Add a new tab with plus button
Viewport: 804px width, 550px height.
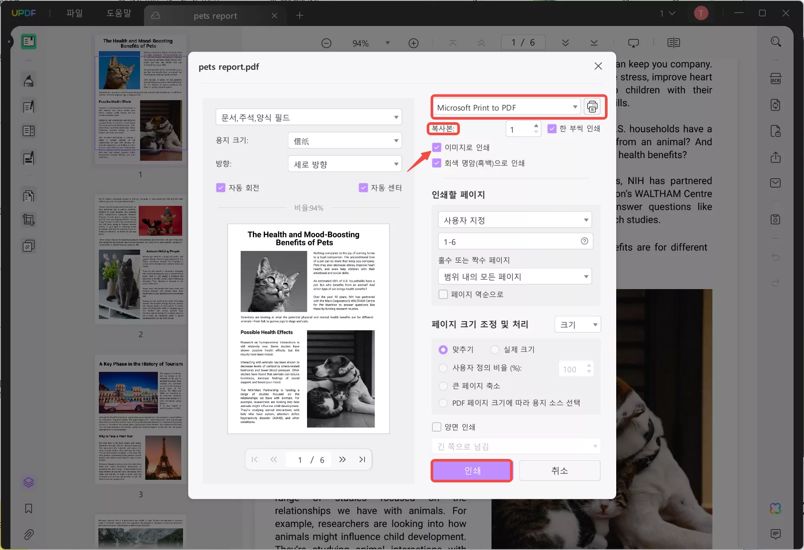pos(300,16)
